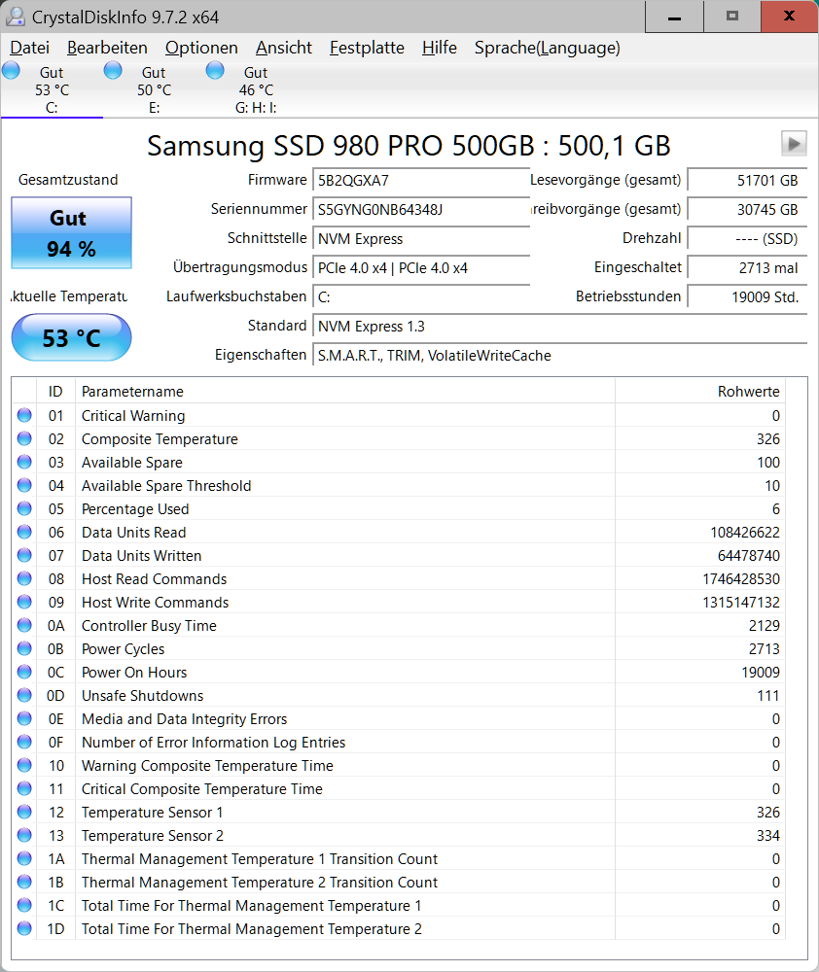Click the status icon for row ID 1B
The height and width of the screenshot is (972, 819).
tap(24, 883)
